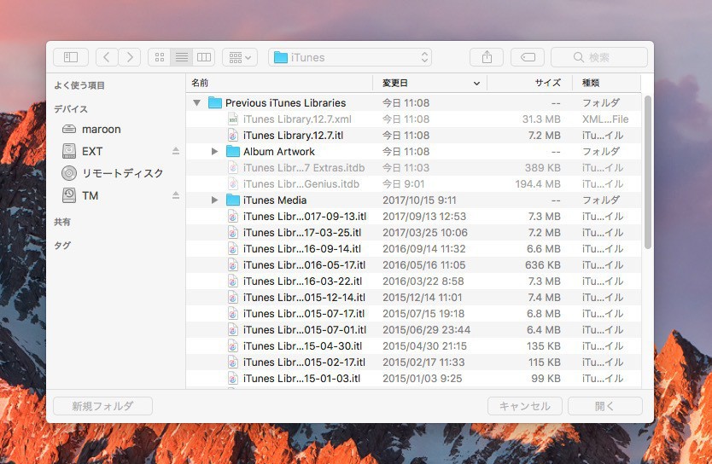Viewport: 712px width, 464px height.
Task: Expand the iTunes Media folder
Action: (215, 200)
